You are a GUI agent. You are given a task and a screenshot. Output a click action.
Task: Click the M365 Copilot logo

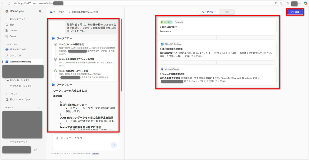coord(7,11)
